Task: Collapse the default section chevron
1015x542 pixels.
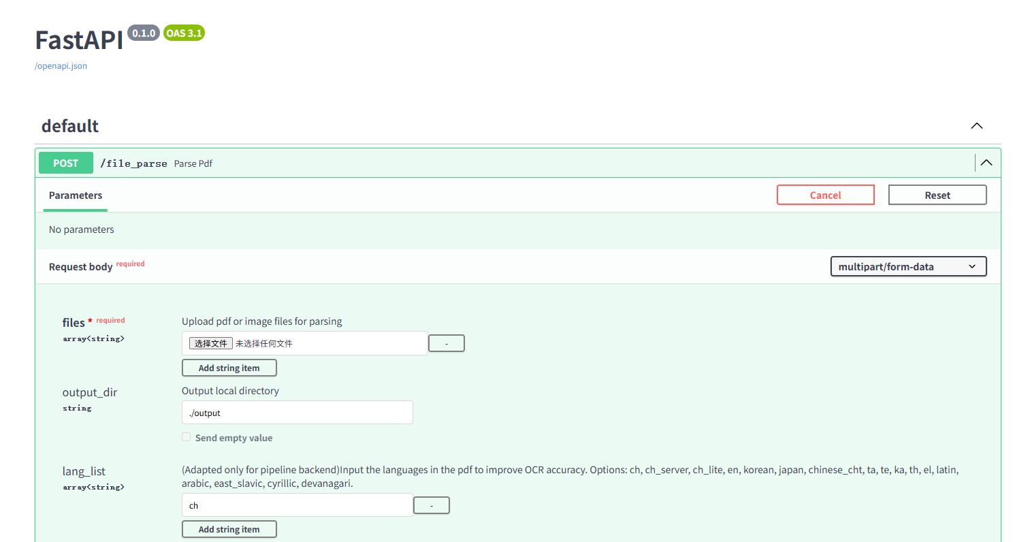Action: point(976,126)
